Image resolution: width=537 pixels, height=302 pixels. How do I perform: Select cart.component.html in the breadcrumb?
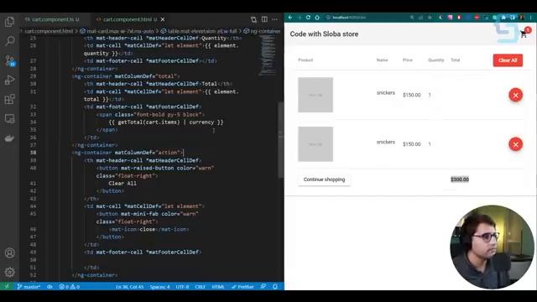(x=49, y=31)
